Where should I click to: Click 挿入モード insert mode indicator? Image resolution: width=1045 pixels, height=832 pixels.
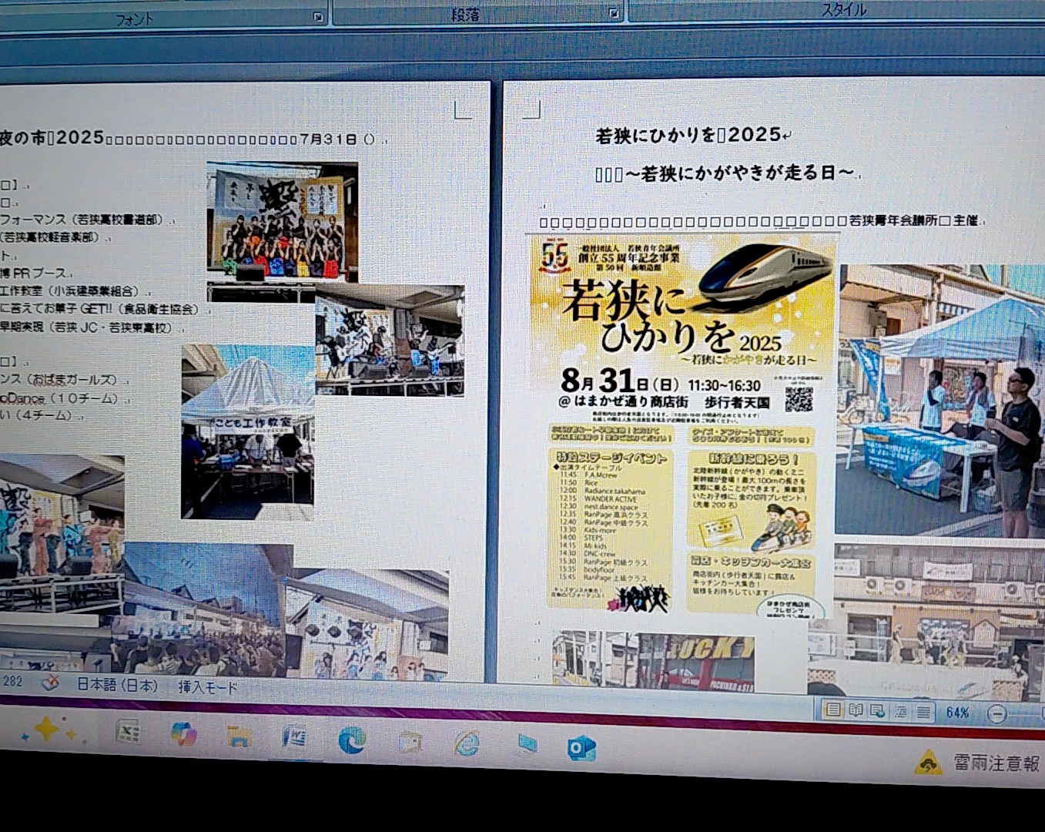tap(208, 687)
